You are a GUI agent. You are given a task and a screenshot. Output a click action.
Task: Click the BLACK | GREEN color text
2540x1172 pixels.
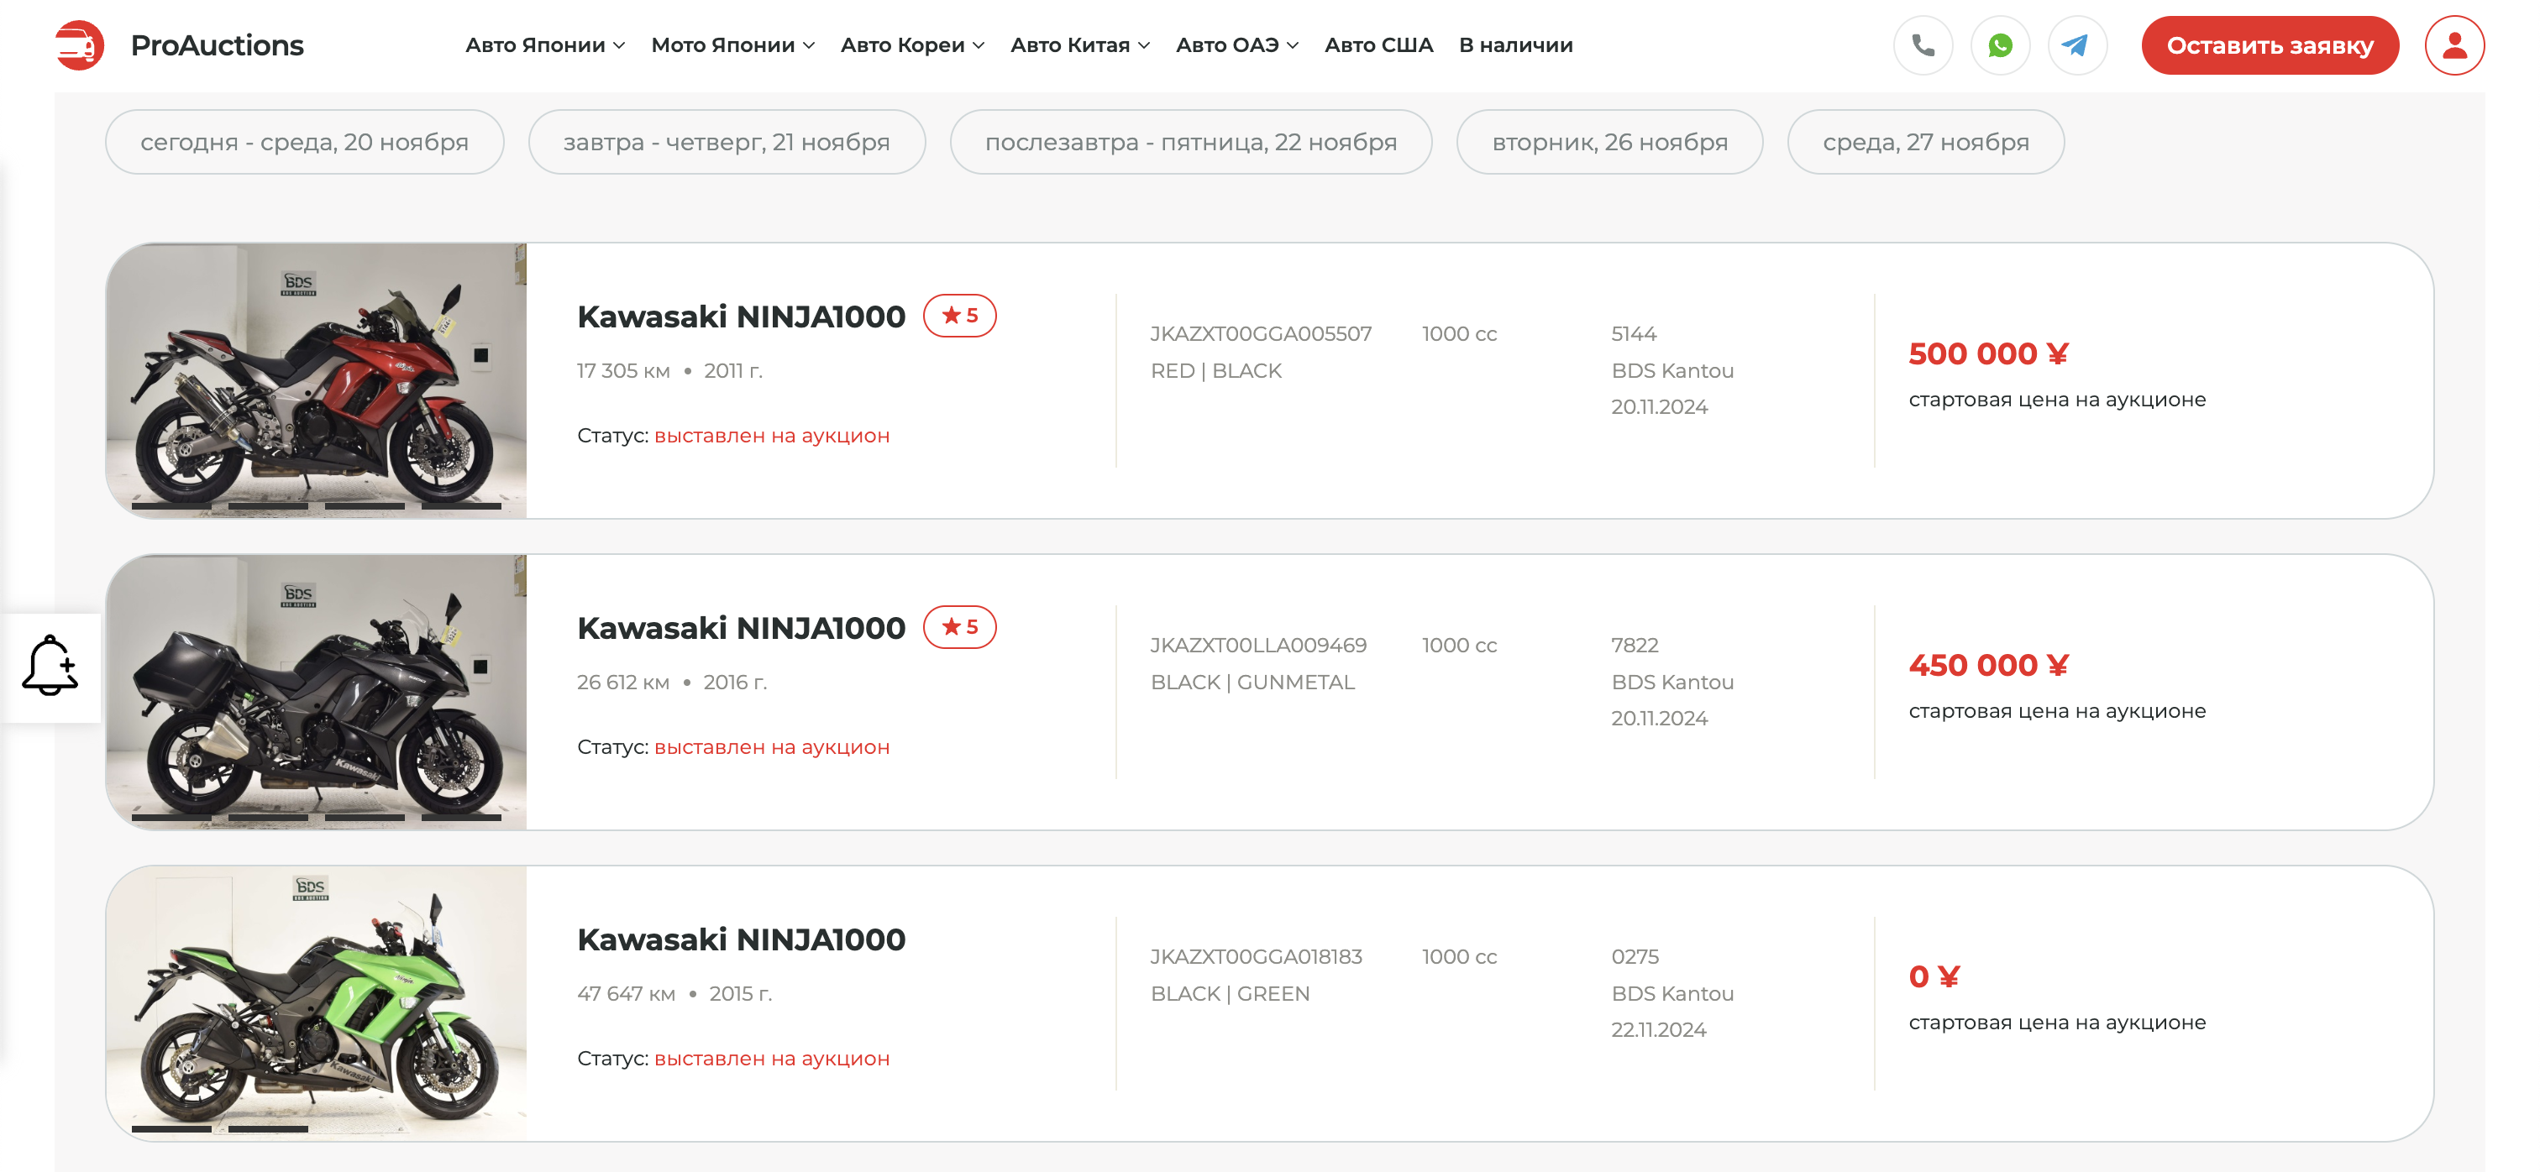click(x=1230, y=993)
